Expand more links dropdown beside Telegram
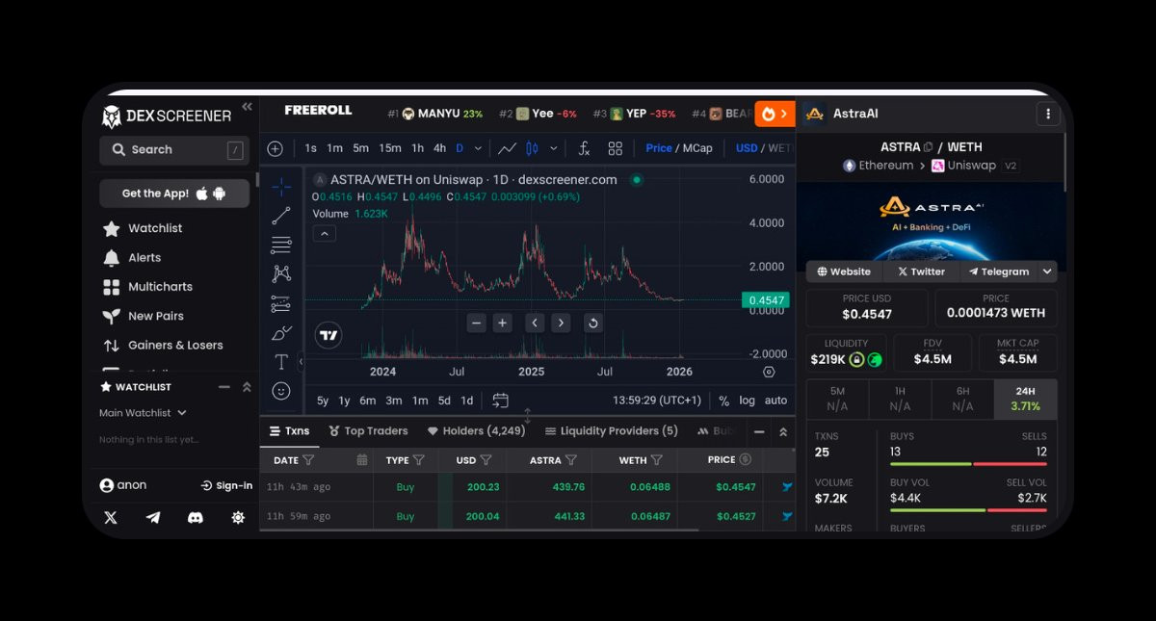This screenshot has width=1156, height=621. pos(1048,272)
